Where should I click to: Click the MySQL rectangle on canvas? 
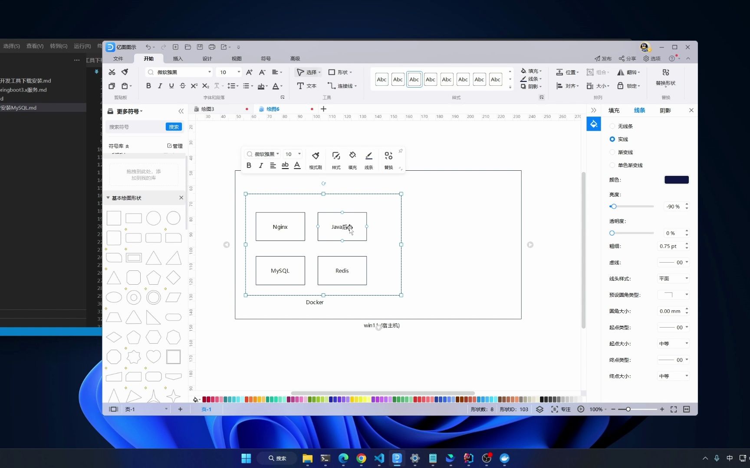click(280, 270)
